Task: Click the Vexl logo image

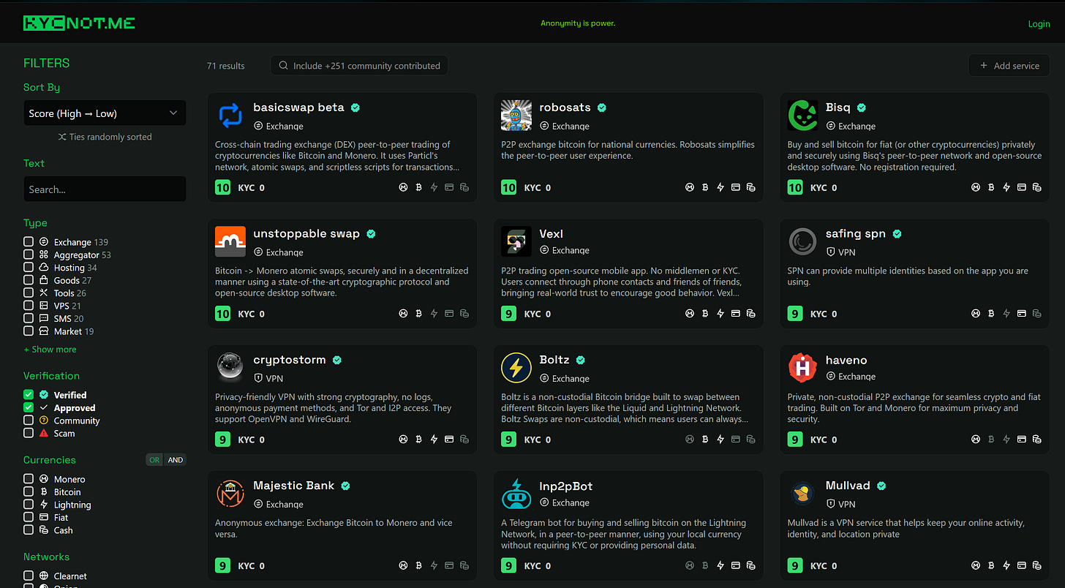Action: pos(516,241)
